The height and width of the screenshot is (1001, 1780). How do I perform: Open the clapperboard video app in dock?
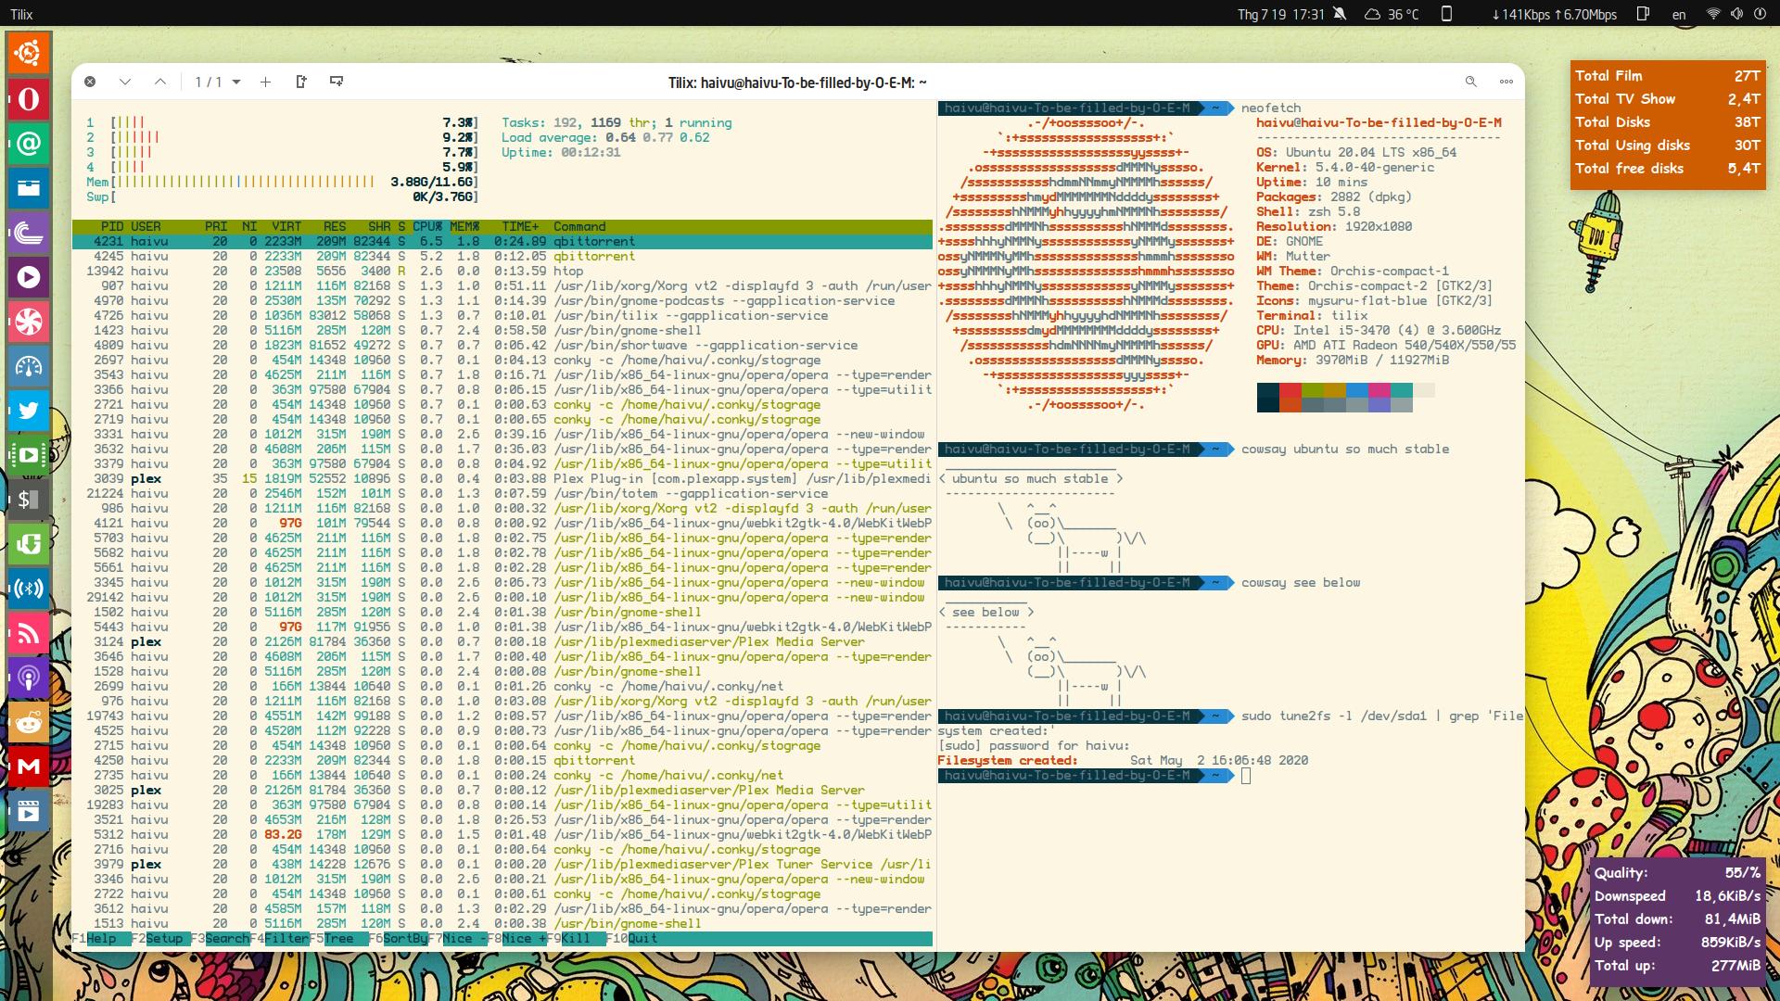29,812
